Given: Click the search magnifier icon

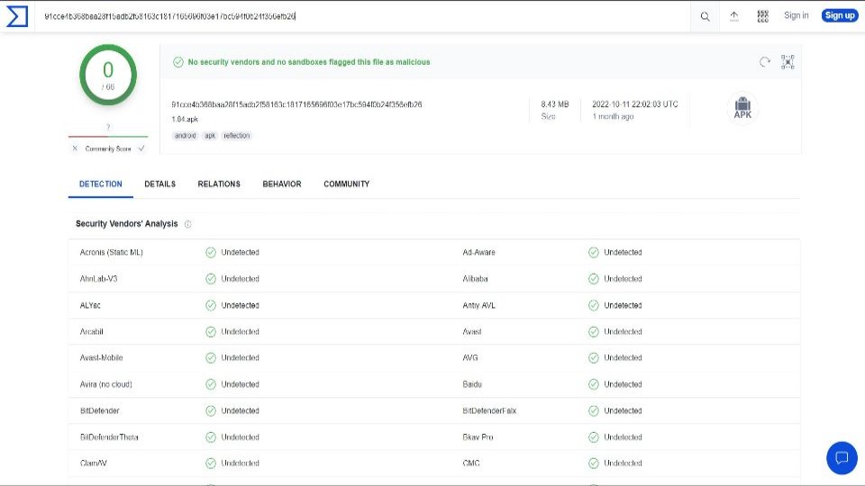Looking at the screenshot, I should (705, 16).
